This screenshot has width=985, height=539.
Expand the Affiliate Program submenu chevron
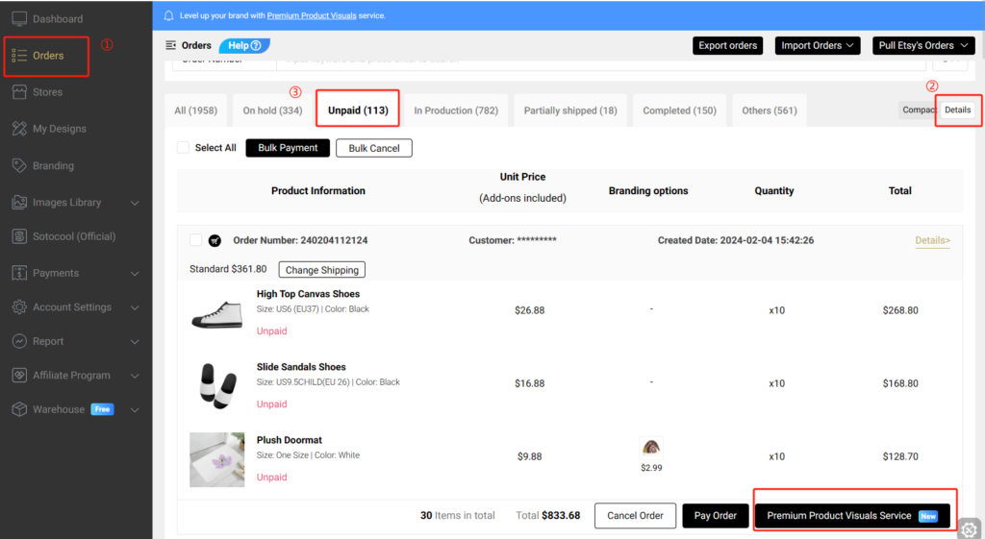pyautogui.click(x=135, y=376)
